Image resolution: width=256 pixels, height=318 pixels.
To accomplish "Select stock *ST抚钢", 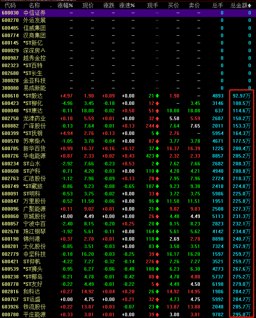I will pos(33,134).
